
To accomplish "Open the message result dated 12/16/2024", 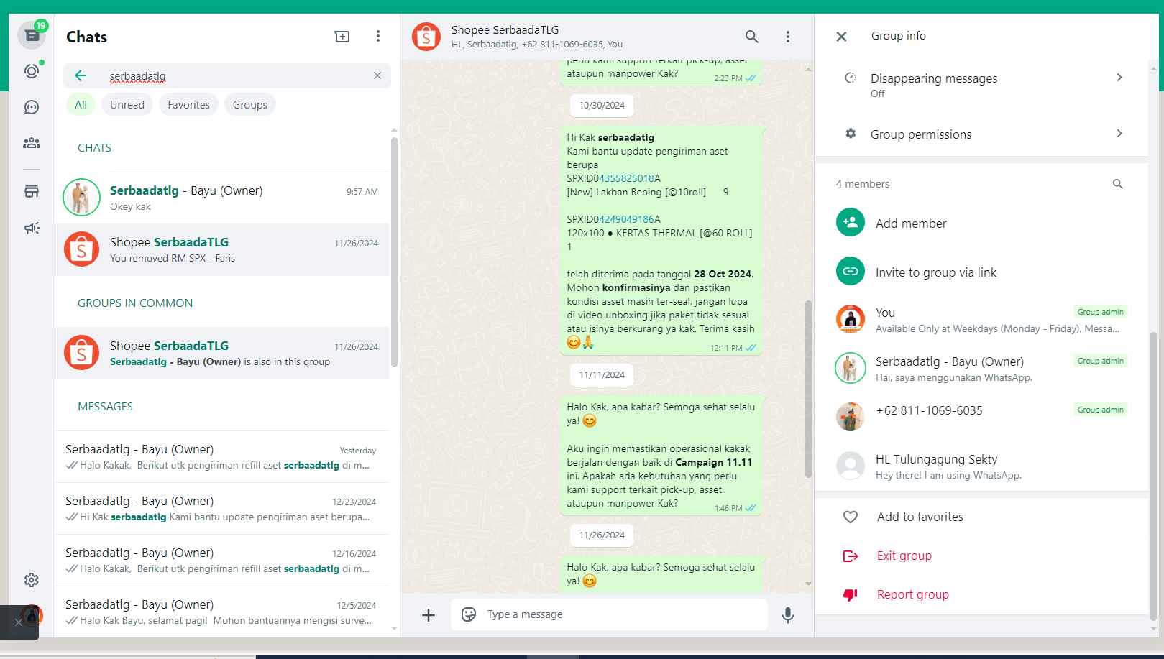I will (x=222, y=560).
